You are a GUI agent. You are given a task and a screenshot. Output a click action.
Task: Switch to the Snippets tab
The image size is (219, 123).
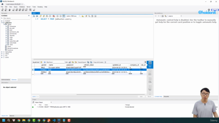click(166, 96)
